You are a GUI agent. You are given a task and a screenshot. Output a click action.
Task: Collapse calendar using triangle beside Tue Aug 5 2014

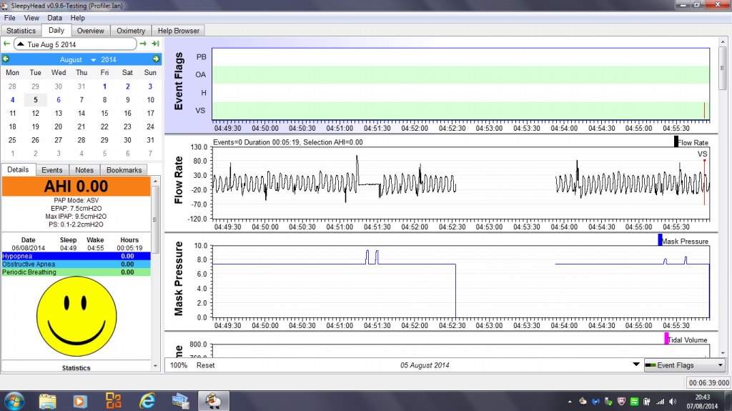click(x=21, y=44)
